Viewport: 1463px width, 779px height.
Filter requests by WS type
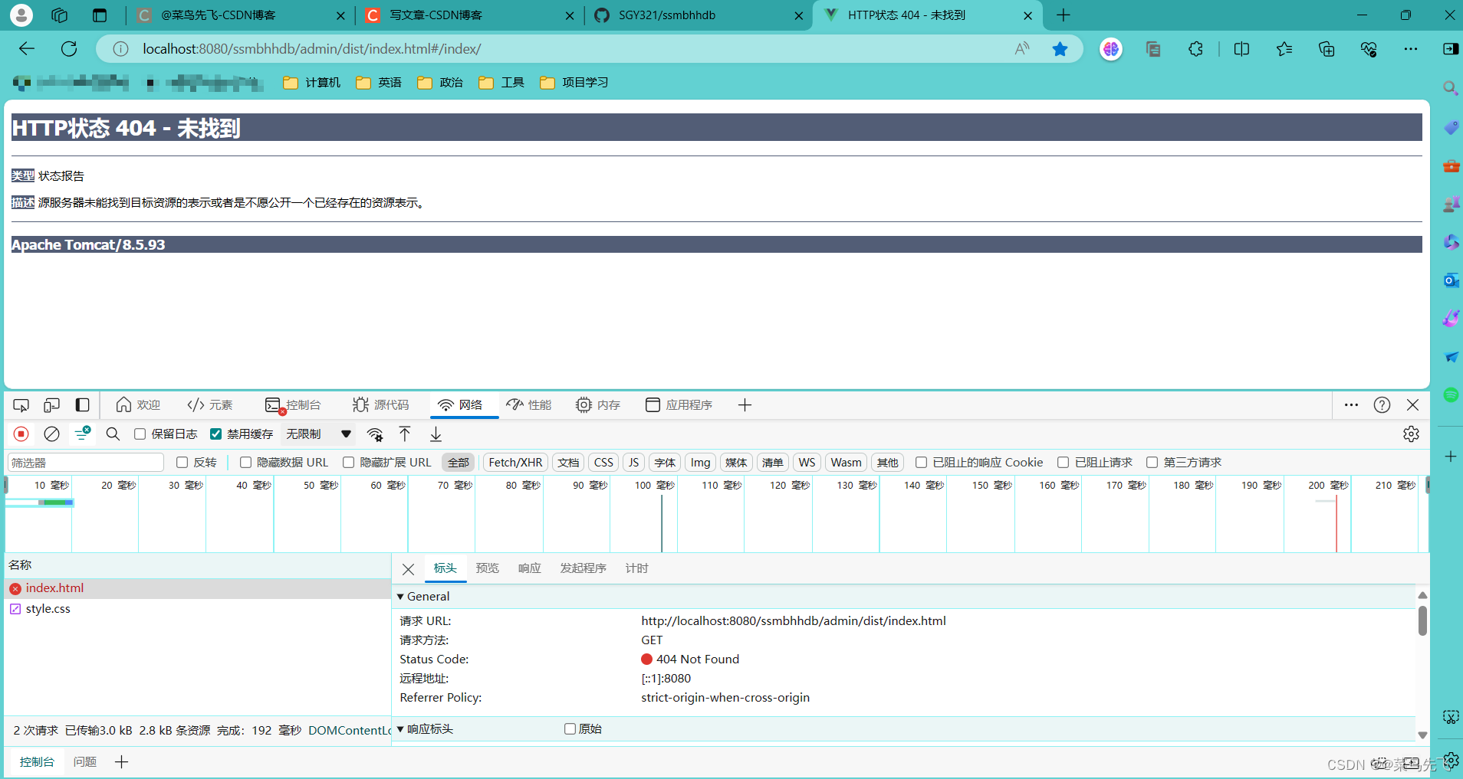[x=807, y=463]
